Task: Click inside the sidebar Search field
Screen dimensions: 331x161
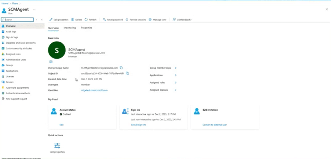Action: click(x=17, y=19)
